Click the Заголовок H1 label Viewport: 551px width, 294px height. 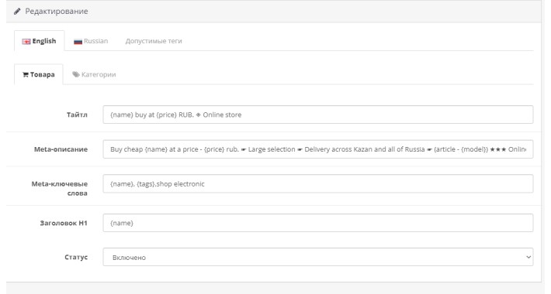(x=64, y=223)
